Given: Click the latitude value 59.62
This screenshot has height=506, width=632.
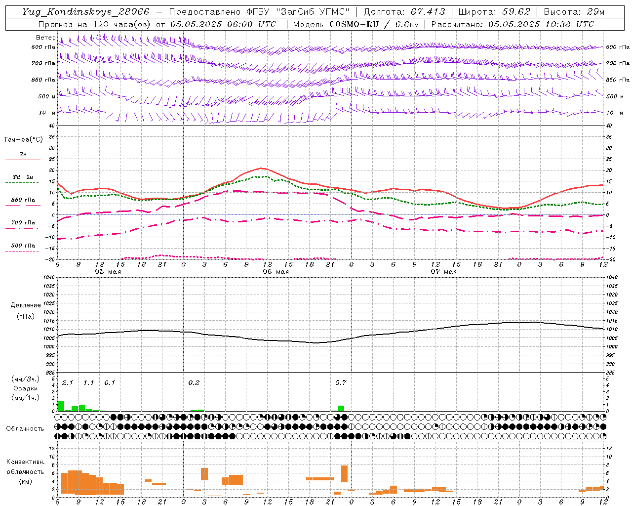Looking at the screenshot, I should pos(516,12).
